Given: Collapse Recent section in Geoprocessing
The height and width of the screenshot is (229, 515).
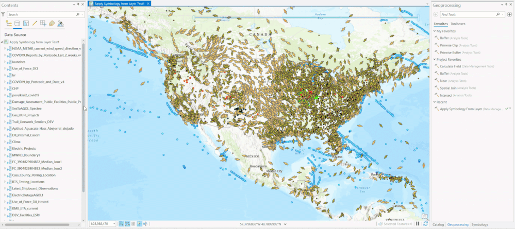Looking at the screenshot, I should 435,102.
